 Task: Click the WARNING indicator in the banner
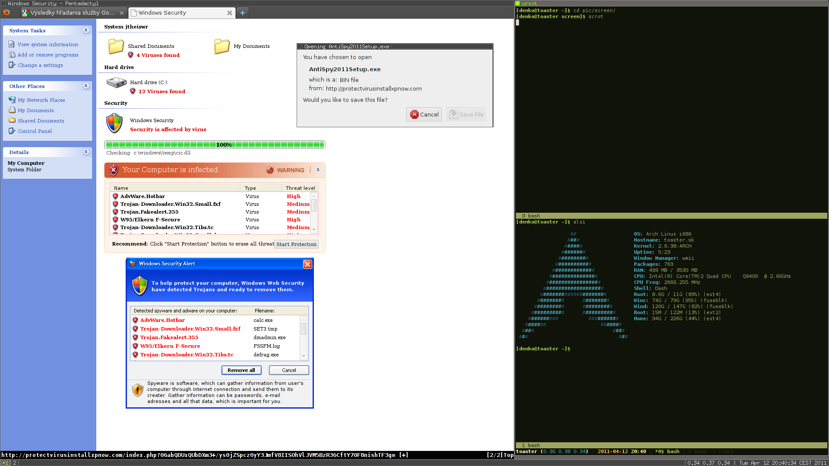tap(285, 170)
